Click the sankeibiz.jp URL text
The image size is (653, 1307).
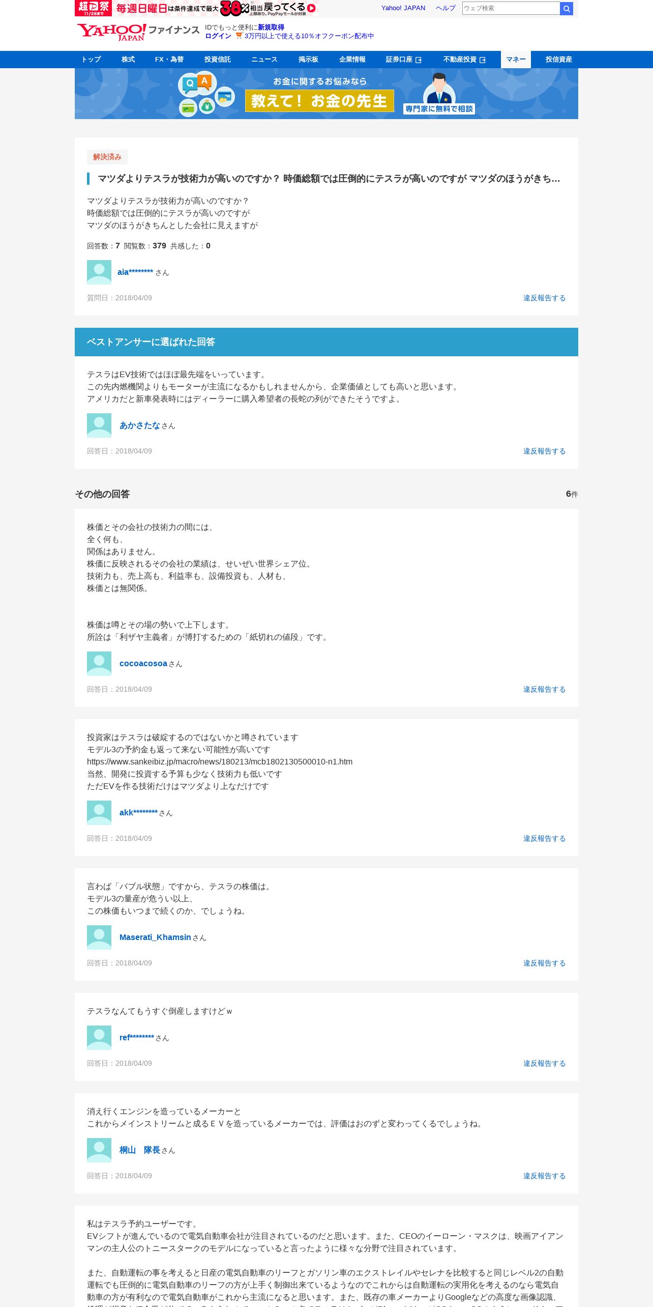(x=220, y=762)
